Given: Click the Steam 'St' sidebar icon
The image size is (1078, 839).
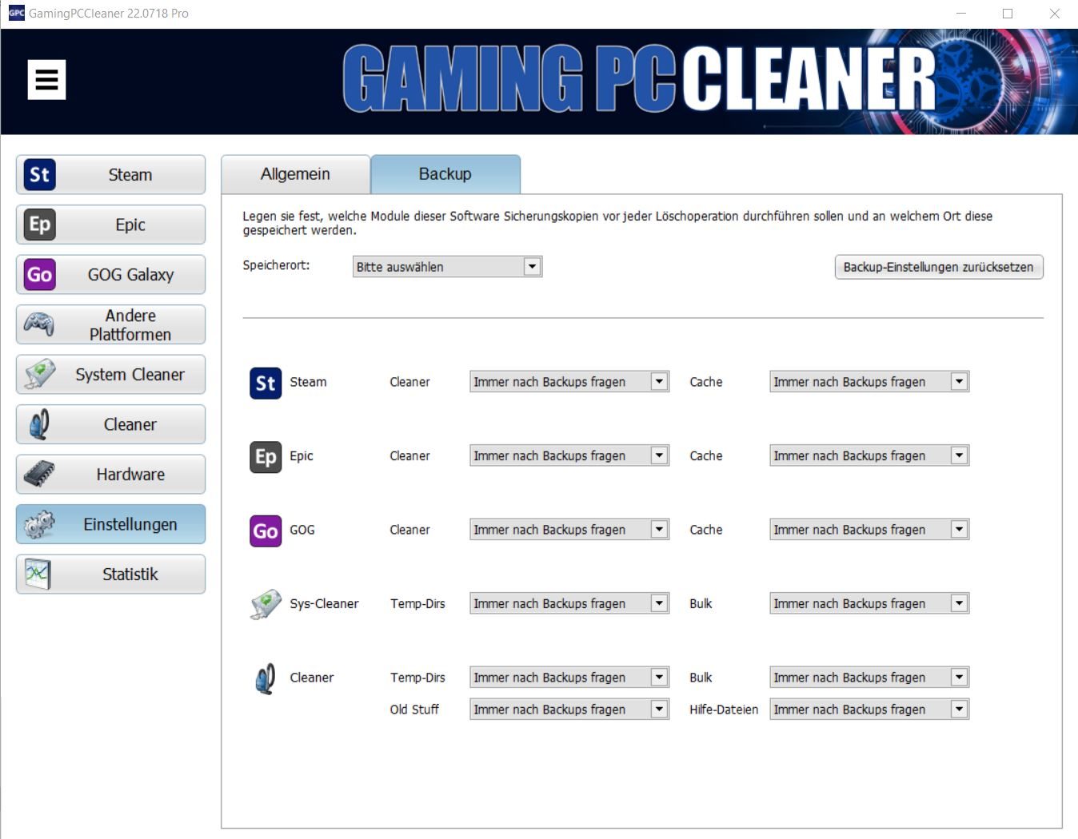Looking at the screenshot, I should 39,175.
